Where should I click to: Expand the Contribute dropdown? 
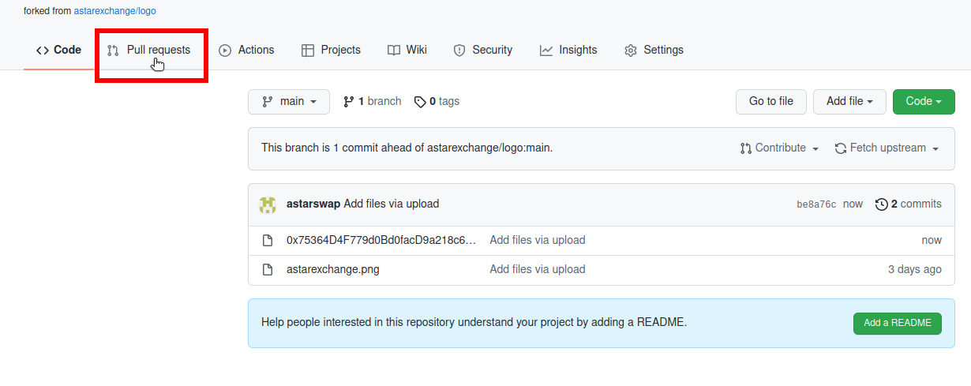click(779, 148)
